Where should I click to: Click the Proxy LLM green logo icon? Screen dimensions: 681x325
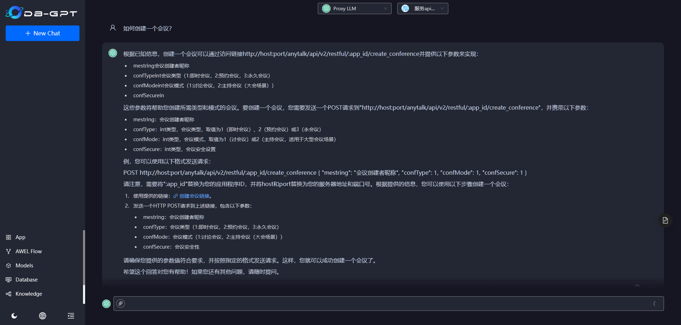(x=326, y=8)
